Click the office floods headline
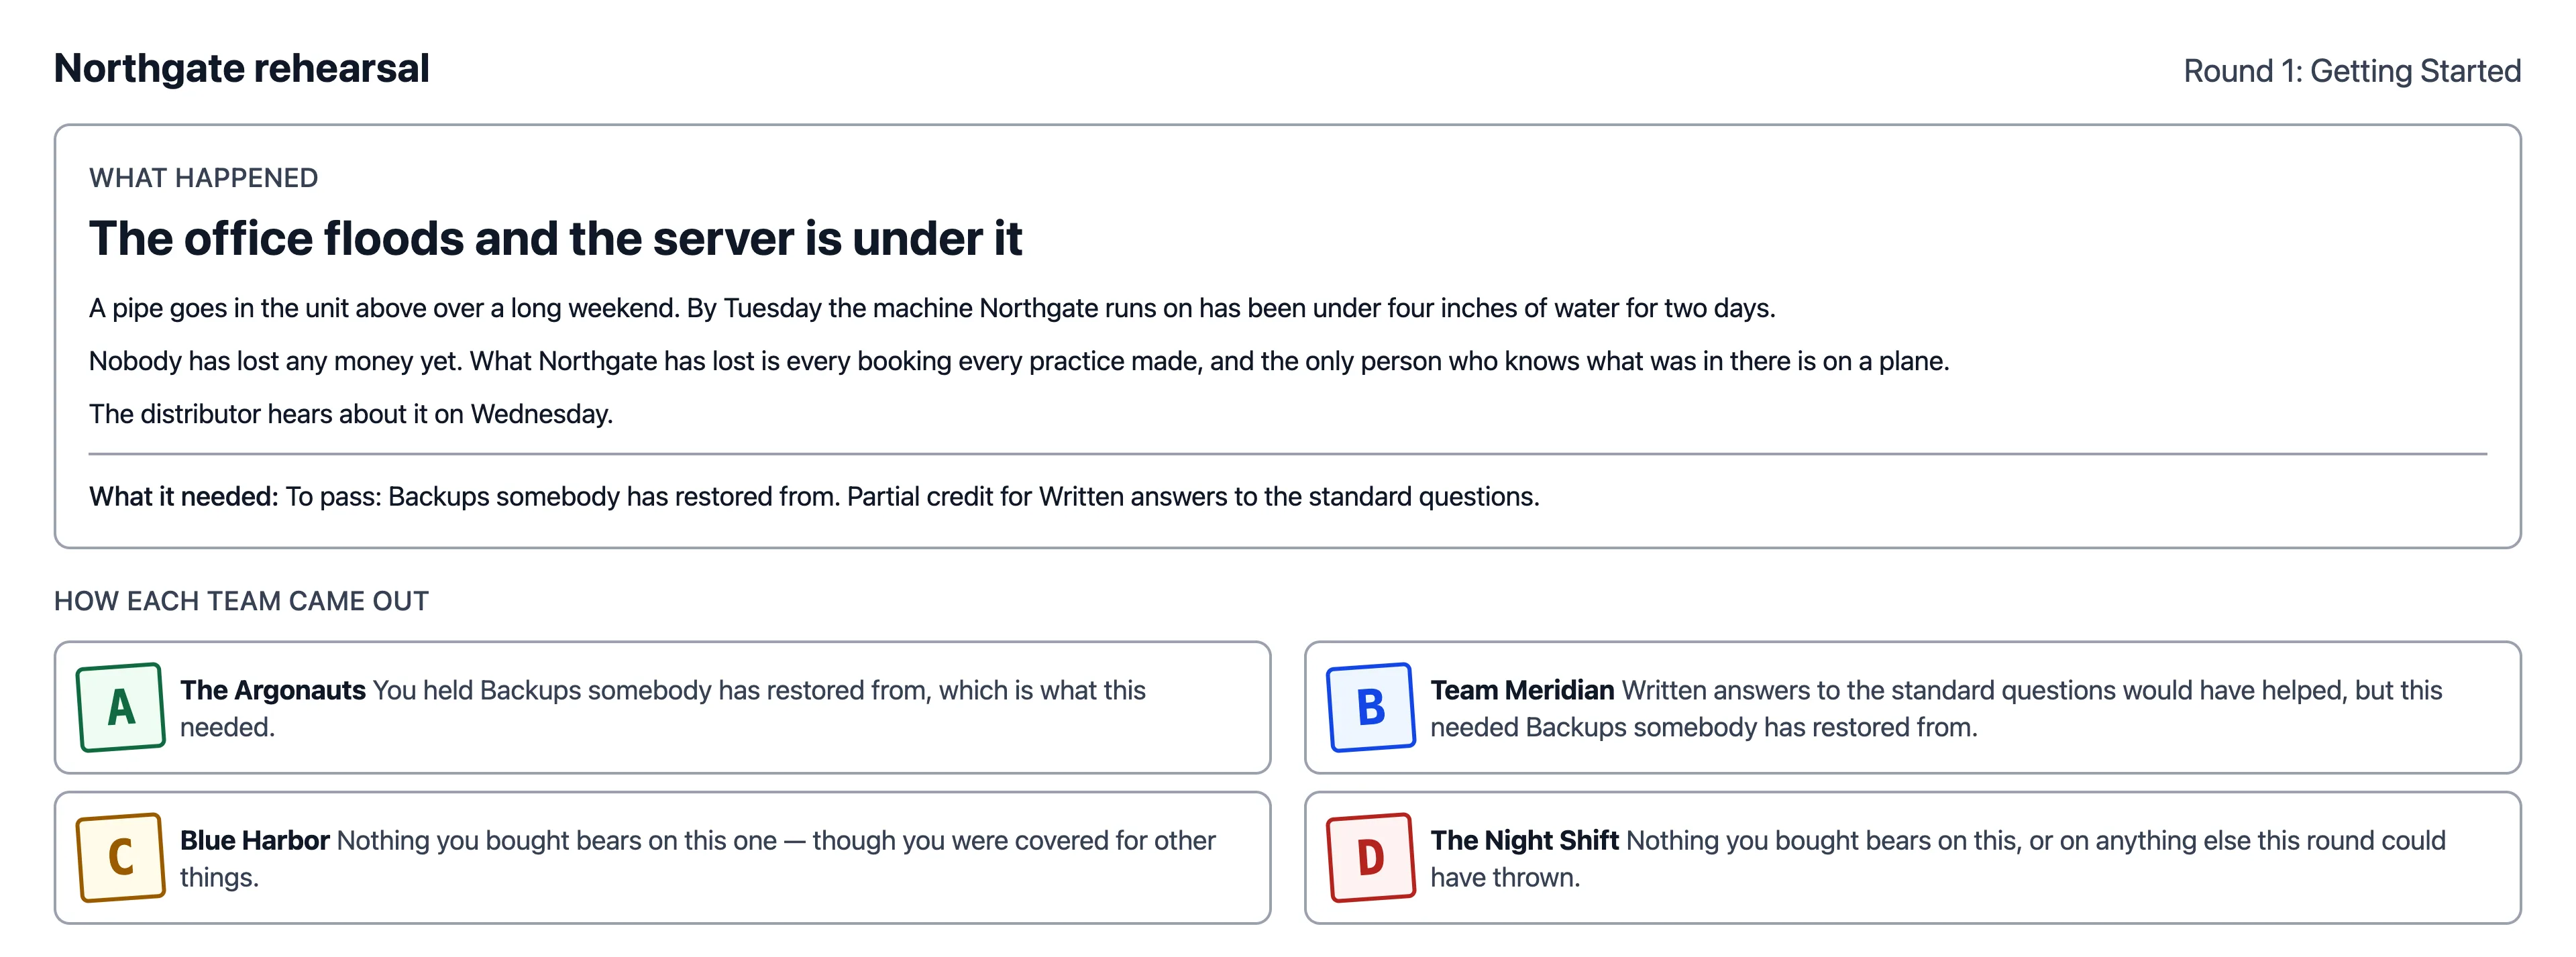Viewport: 2576px width, 957px height. [555, 238]
